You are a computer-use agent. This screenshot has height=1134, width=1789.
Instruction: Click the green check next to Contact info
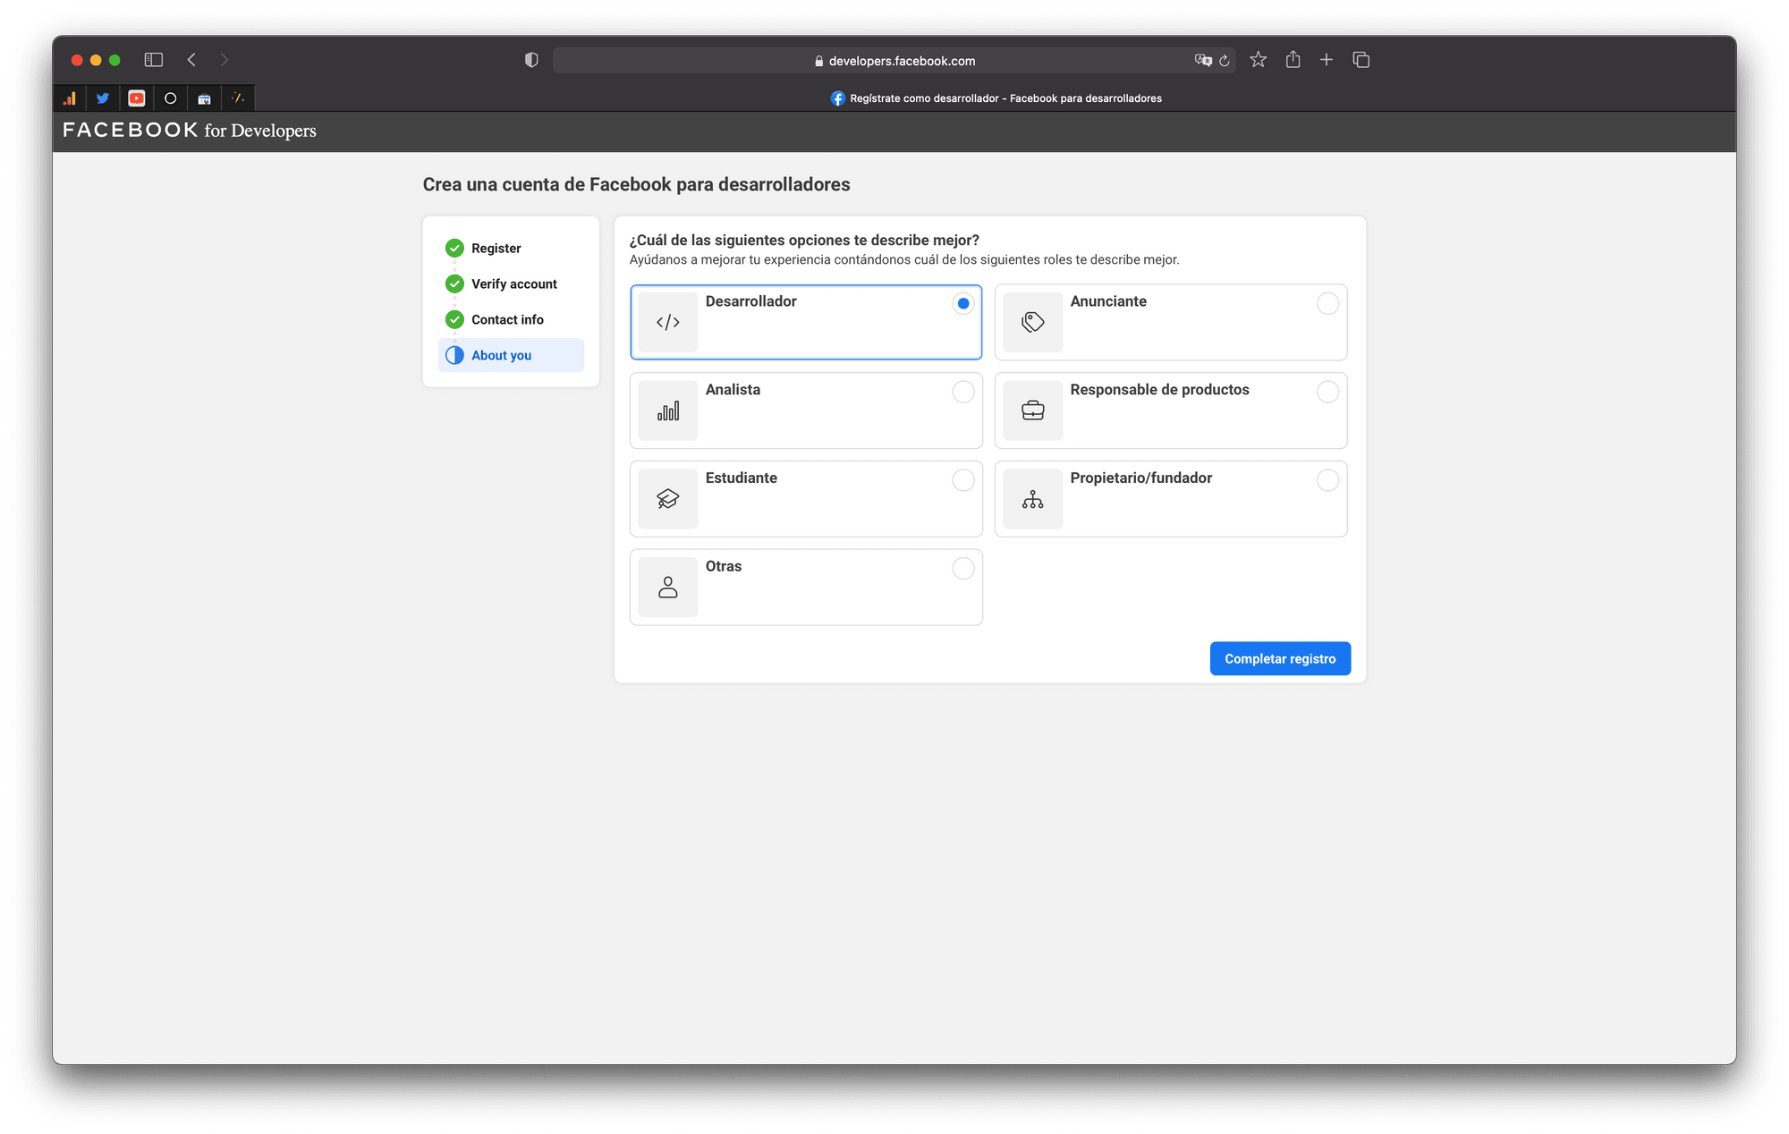454,319
